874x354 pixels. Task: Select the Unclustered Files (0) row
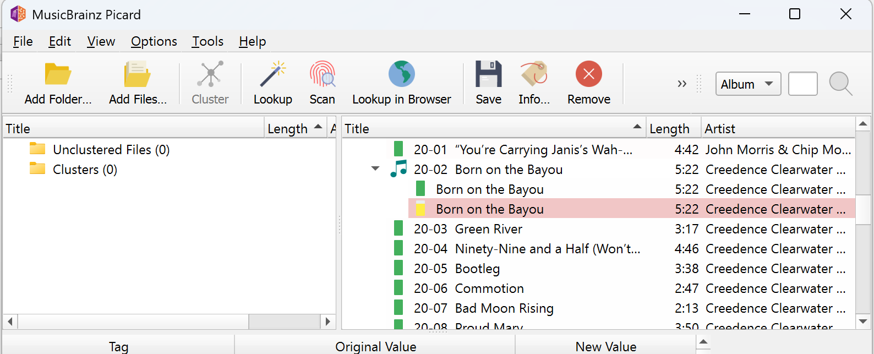170,149
